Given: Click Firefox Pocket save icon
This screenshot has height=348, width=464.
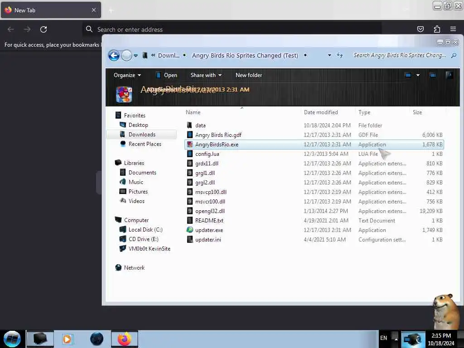Looking at the screenshot, I should 420,29.
